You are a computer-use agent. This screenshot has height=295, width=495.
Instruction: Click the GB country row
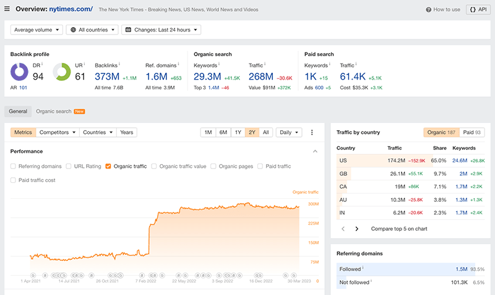pos(410,174)
